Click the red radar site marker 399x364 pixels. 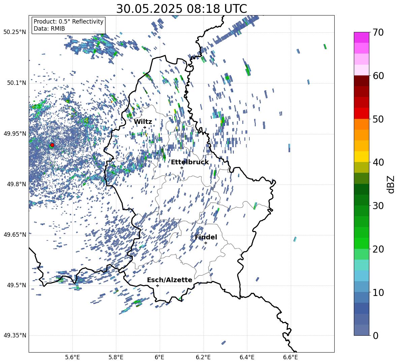tap(52, 145)
